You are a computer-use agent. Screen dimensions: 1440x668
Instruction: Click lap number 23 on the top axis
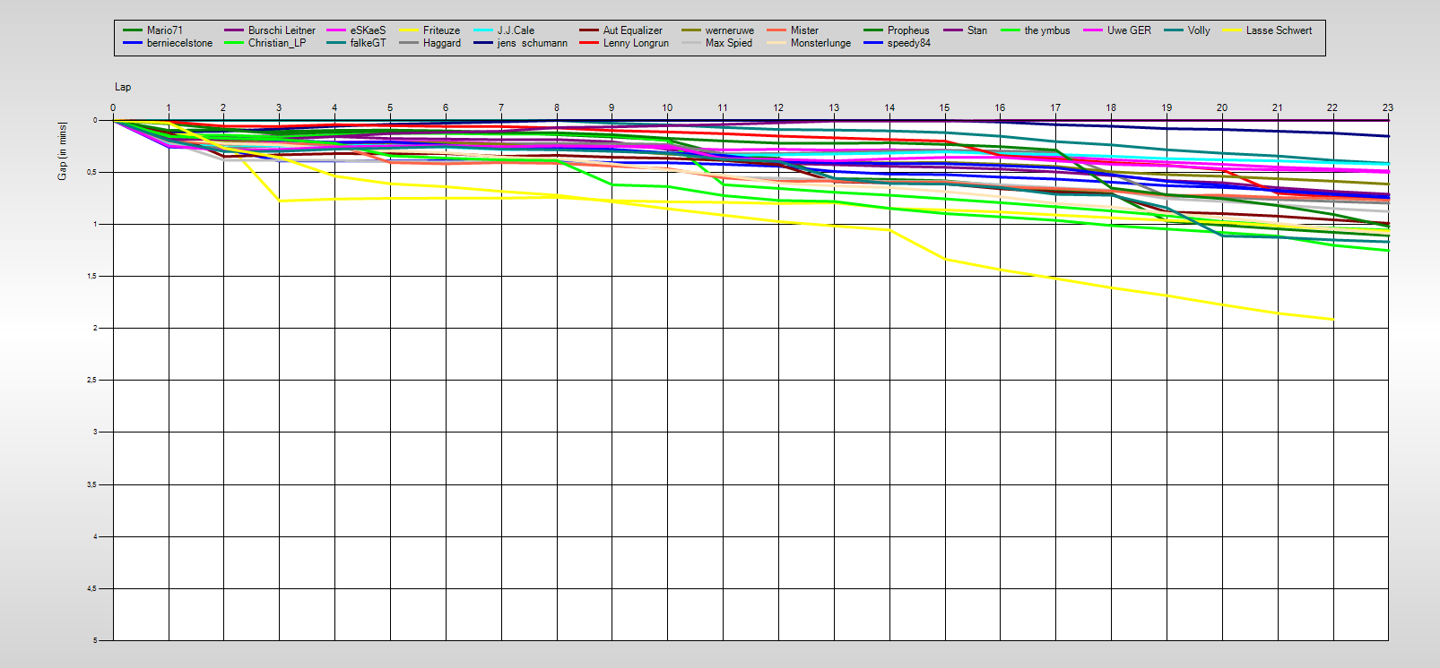pyautogui.click(x=1388, y=107)
